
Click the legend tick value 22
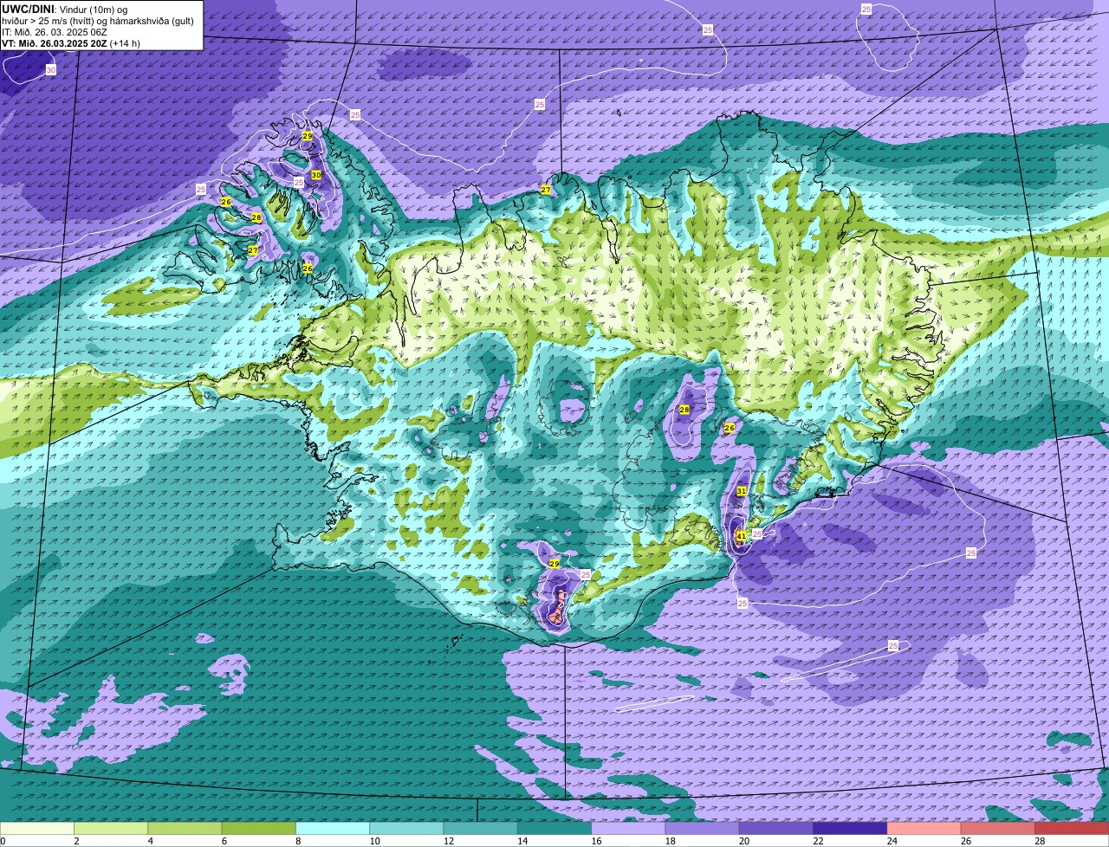point(817,841)
